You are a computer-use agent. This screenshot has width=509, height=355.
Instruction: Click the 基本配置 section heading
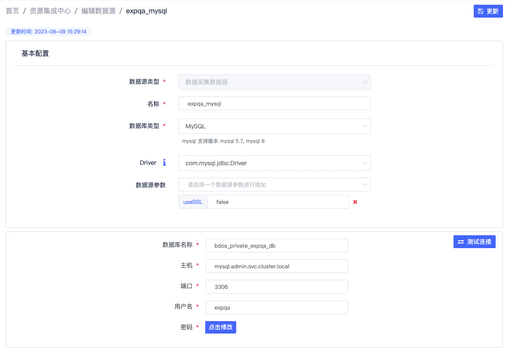(x=35, y=54)
